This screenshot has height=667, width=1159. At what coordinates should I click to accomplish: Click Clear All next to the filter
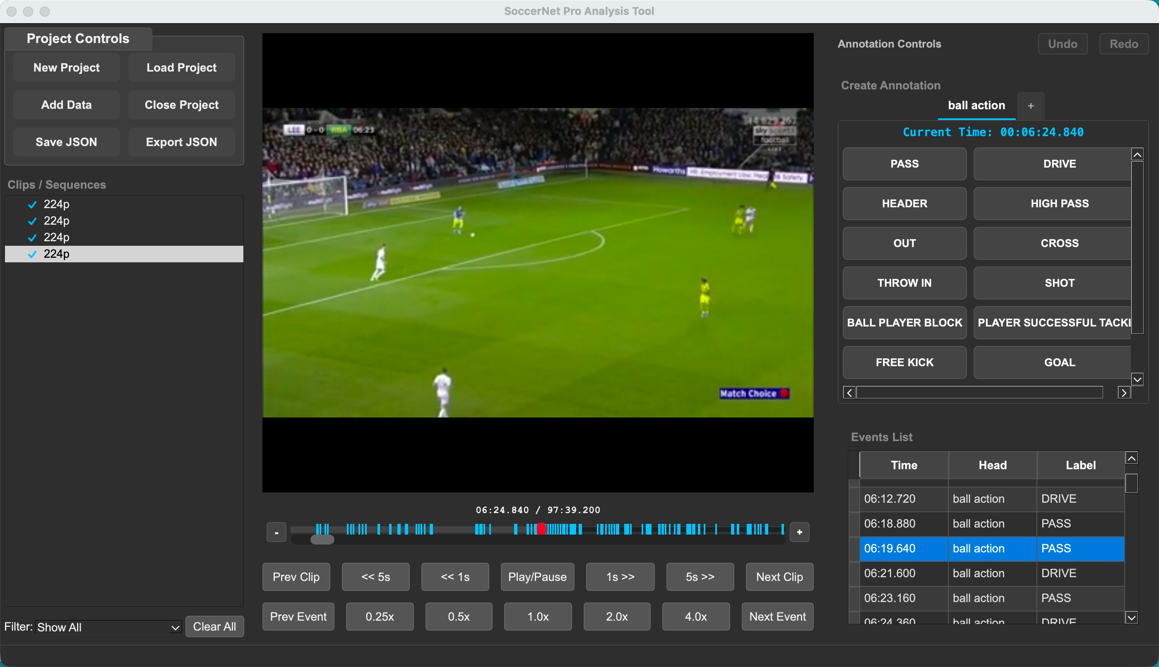214,626
